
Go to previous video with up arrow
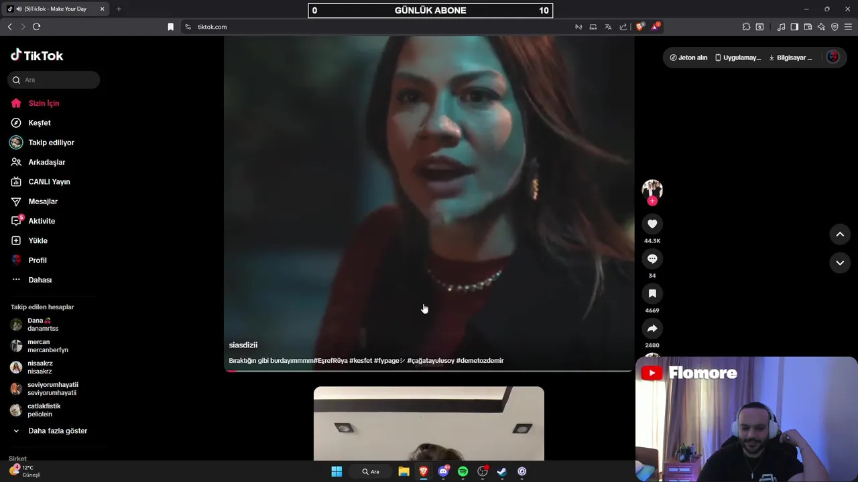point(840,234)
